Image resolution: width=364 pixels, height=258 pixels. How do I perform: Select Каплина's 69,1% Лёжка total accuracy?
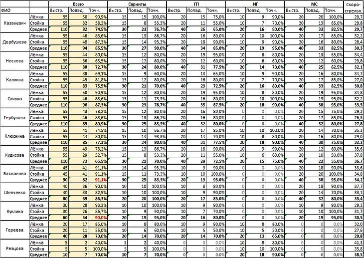tap(98, 73)
